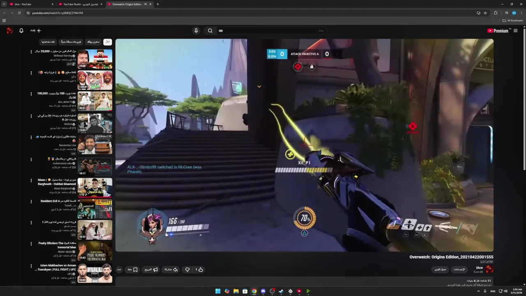Open the MrBeast Gaming channel link
Image resolution: width=526 pixels, height=296 pixels.
(63, 55)
